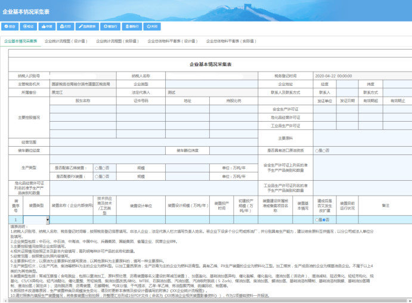Open 选择报表 with the pencil icon

(x=87, y=27)
